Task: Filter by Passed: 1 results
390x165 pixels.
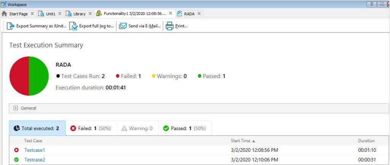Action: tap(185, 129)
